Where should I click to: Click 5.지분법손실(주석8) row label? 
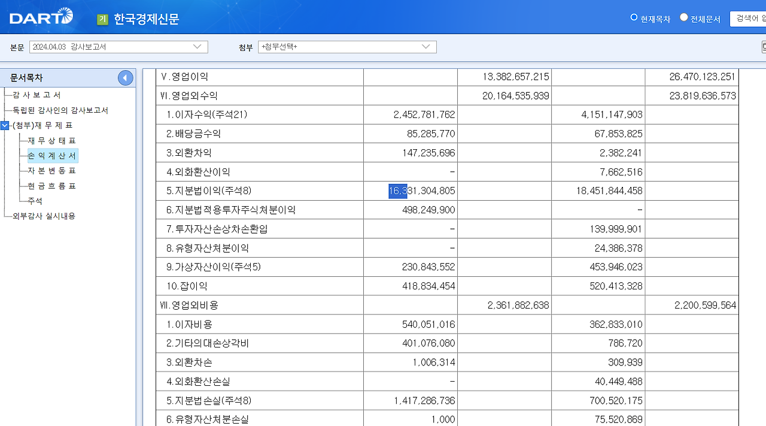pyautogui.click(x=209, y=401)
